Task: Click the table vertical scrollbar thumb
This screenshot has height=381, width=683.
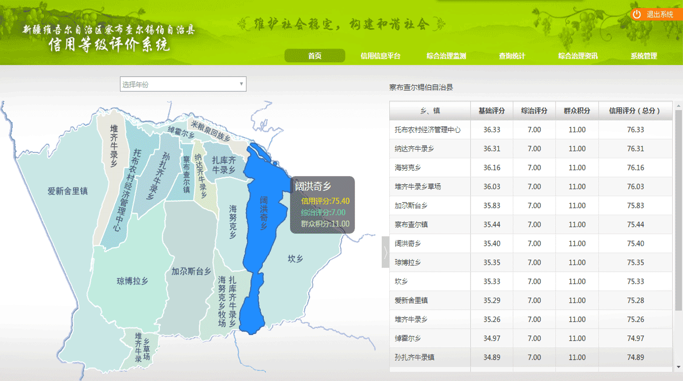Action: (679, 210)
